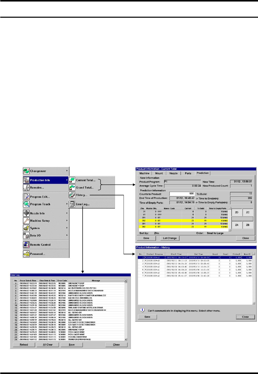Click the ZA button
The height and width of the screenshot is (374, 258).
(x=237, y=225)
